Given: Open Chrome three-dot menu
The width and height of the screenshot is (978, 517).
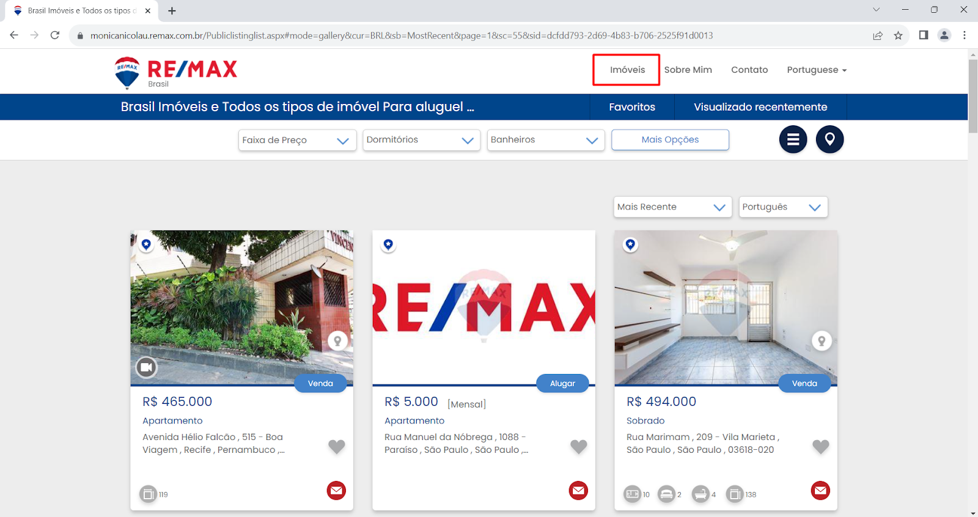Looking at the screenshot, I should click(x=965, y=35).
